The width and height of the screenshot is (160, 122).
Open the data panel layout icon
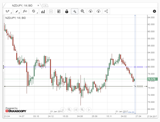pyautogui.click(x=59, y=11)
